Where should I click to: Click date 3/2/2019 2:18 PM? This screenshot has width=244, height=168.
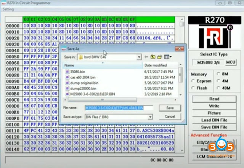click(x=158, y=94)
